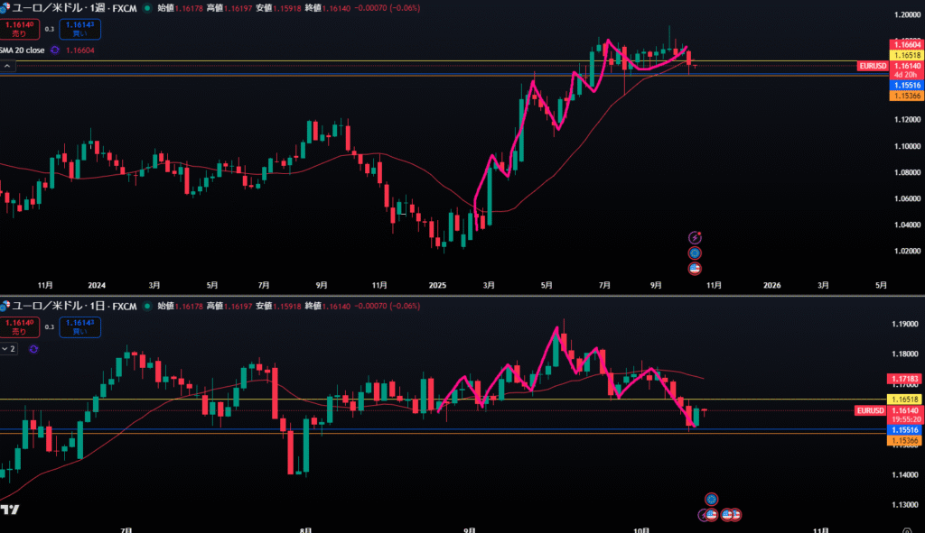Click the green market status dot on daily chart
Screen dimensions: 925x533
coord(147,307)
